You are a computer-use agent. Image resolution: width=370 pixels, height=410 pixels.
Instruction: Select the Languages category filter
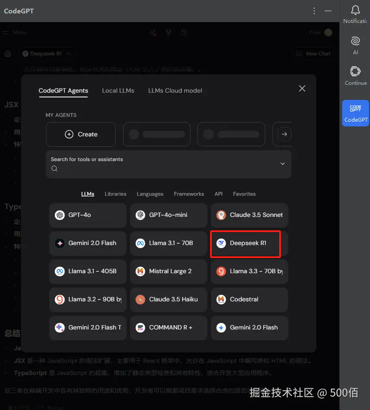tap(150, 194)
